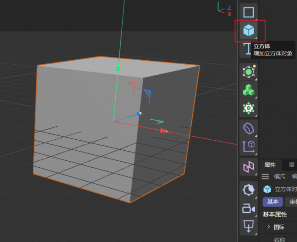Switch to the 层 tab
Viewport: 297px width, 242px height.
291,165
